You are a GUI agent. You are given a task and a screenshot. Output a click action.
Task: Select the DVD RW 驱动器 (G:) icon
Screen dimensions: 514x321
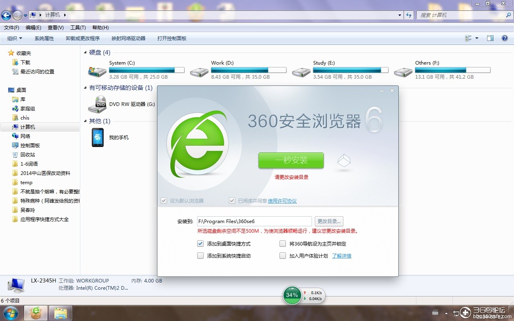(97, 104)
